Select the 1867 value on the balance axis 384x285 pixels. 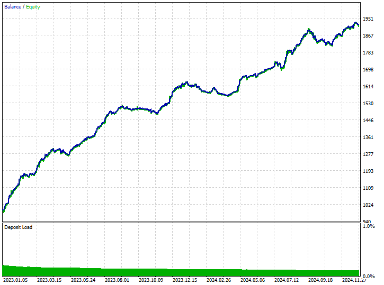click(x=368, y=35)
